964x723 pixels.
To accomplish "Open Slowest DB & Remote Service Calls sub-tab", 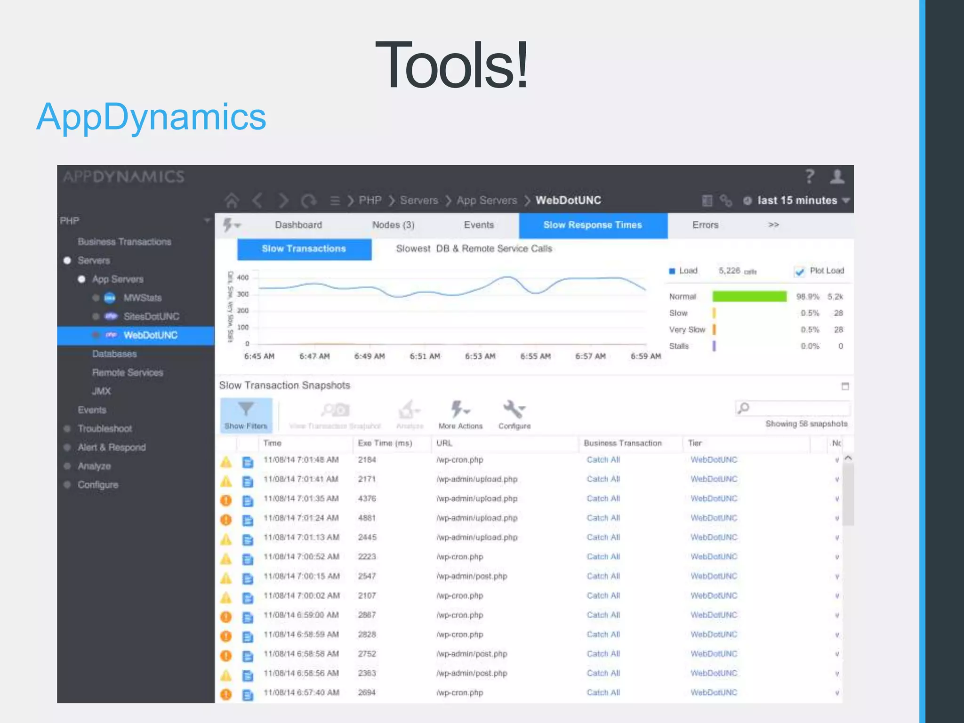I will pos(474,249).
